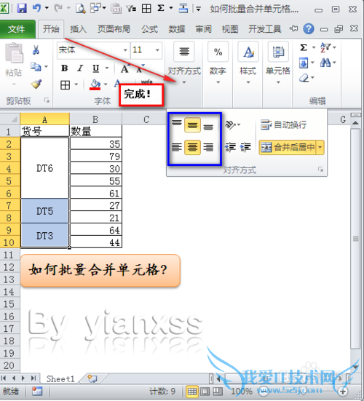Click the Undo arrow icon

[x=36, y=8]
